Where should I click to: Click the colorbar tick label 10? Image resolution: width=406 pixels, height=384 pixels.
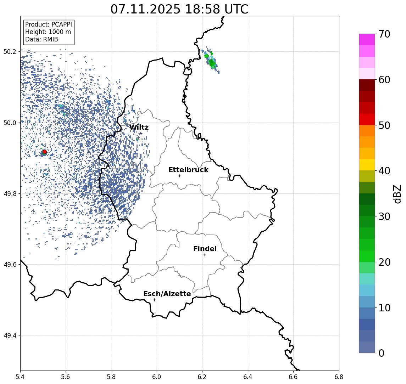[x=384, y=308]
